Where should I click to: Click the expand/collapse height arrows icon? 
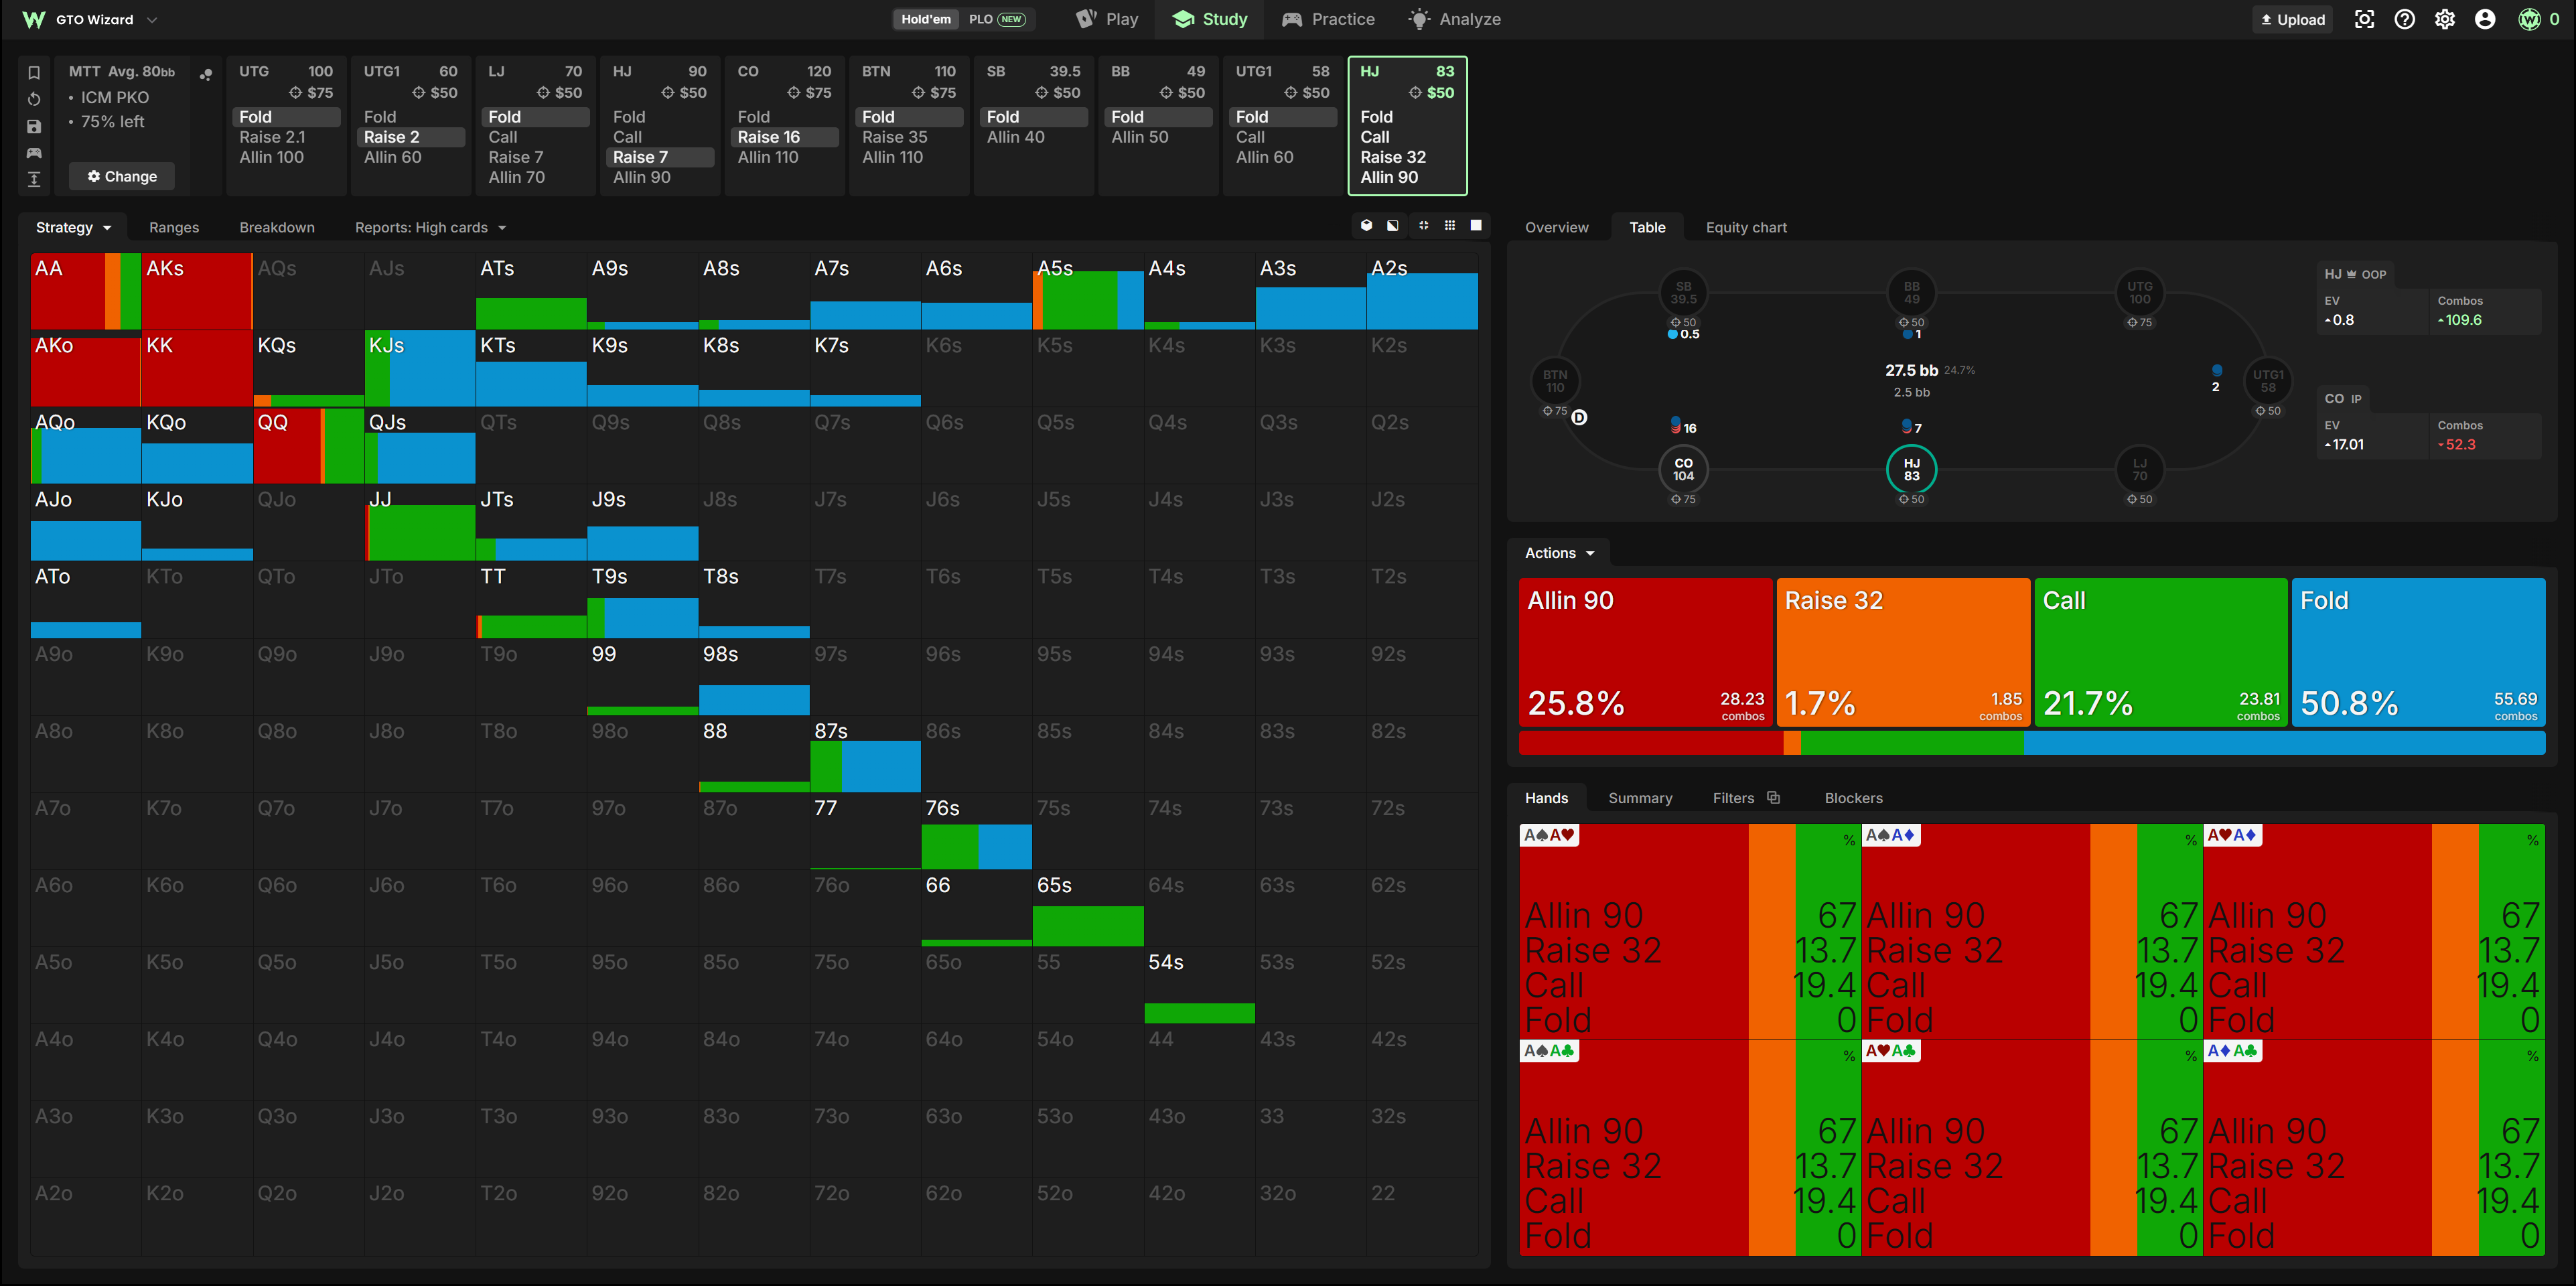click(x=34, y=179)
